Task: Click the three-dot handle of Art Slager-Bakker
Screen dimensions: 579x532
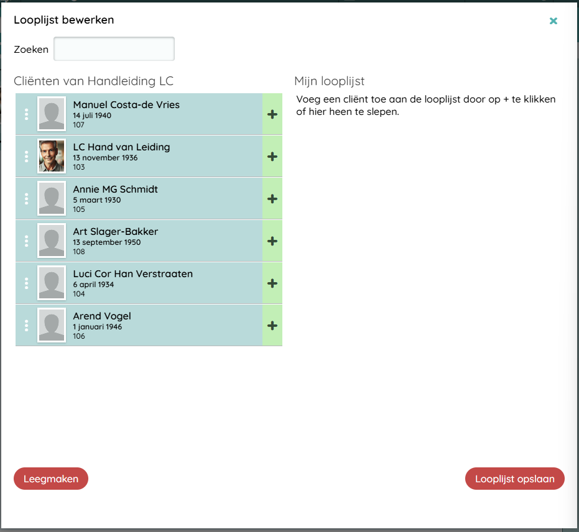Action: point(26,241)
